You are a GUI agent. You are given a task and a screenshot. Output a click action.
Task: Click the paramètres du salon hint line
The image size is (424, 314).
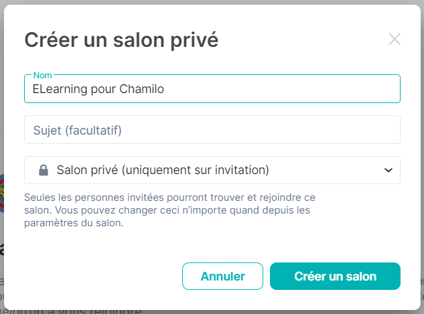coord(74,224)
